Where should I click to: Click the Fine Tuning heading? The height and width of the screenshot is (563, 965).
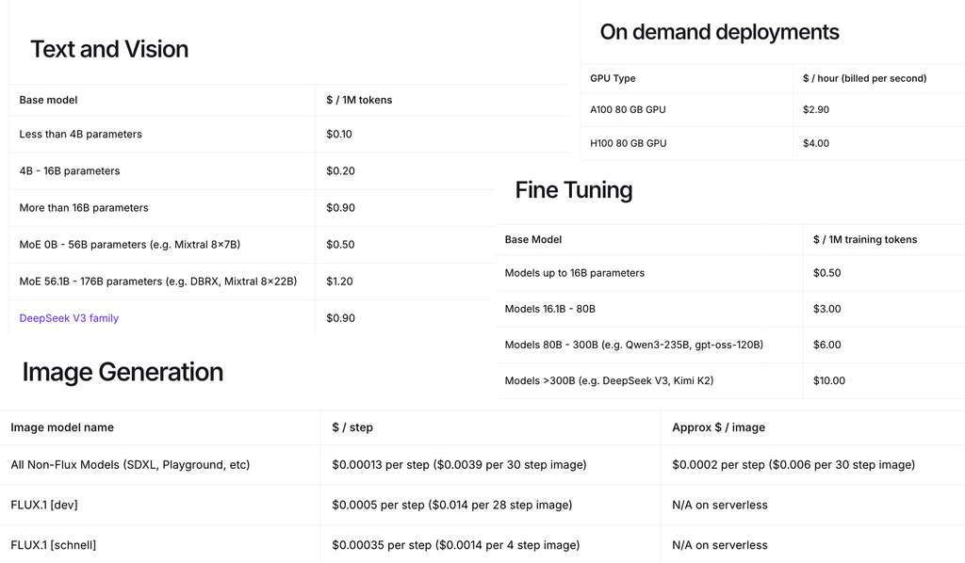point(573,190)
